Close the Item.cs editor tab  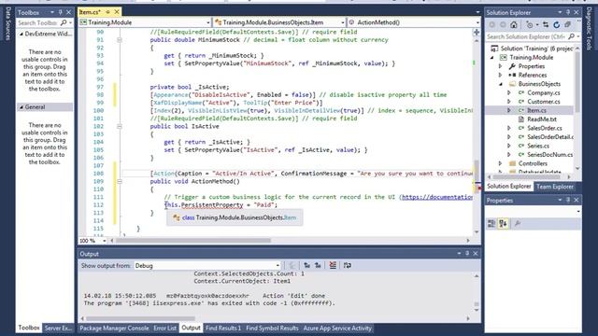(117, 12)
